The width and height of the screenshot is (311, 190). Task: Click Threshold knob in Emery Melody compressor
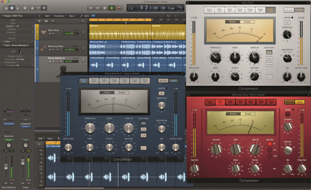click(x=90, y=128)
